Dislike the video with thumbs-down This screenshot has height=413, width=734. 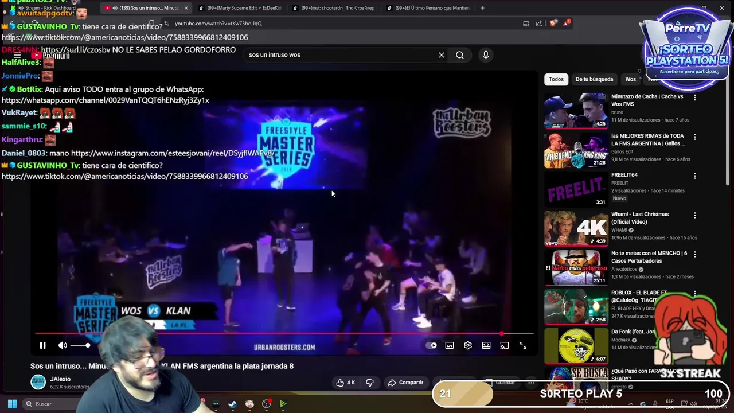coord(370,383)
